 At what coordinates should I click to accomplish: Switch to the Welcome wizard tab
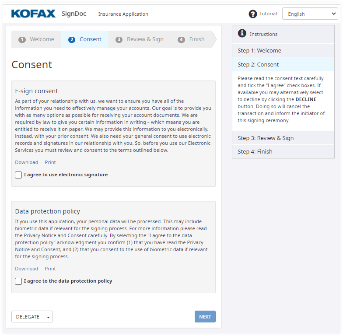click(42, 39)
